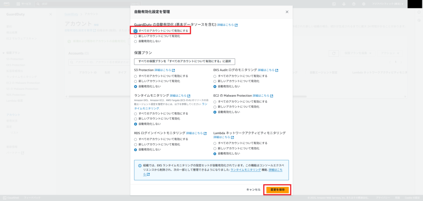Select GuardDuty すべてのアカウントについて有効にする radio
423x201 pixels.
pyautogui.click(x=135, y=31)
